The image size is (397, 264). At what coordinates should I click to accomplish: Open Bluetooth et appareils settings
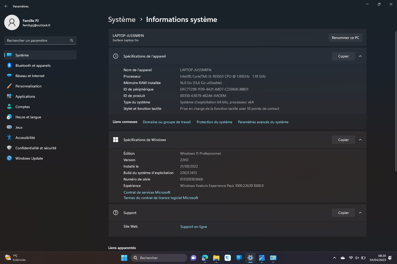tap(33, 65)
